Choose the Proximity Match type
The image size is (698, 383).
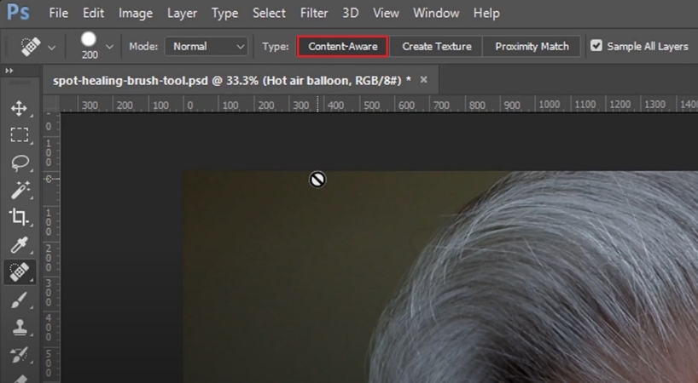(532, 46)
